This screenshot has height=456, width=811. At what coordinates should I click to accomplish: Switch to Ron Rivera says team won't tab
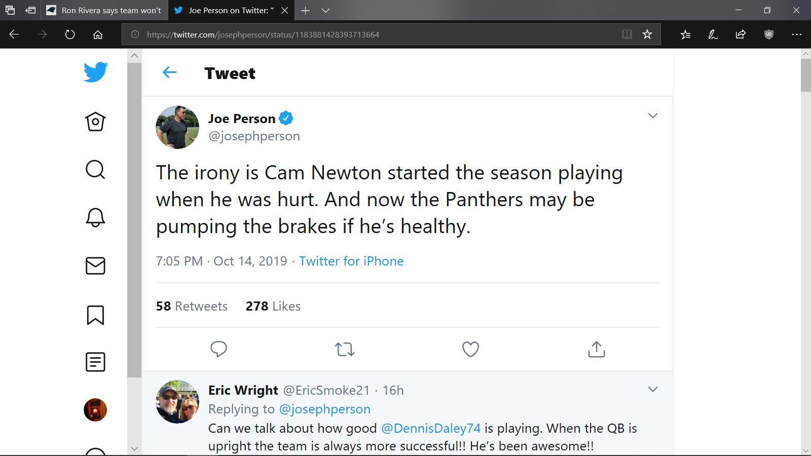coord(104,10)
